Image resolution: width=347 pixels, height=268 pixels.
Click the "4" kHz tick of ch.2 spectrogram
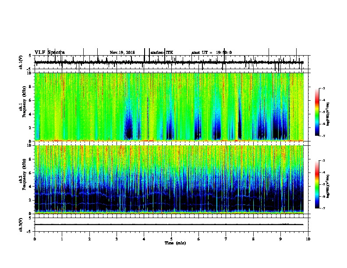coord(31,187)
